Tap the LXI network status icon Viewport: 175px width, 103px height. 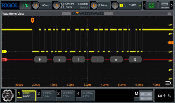(x=160, y=96)
